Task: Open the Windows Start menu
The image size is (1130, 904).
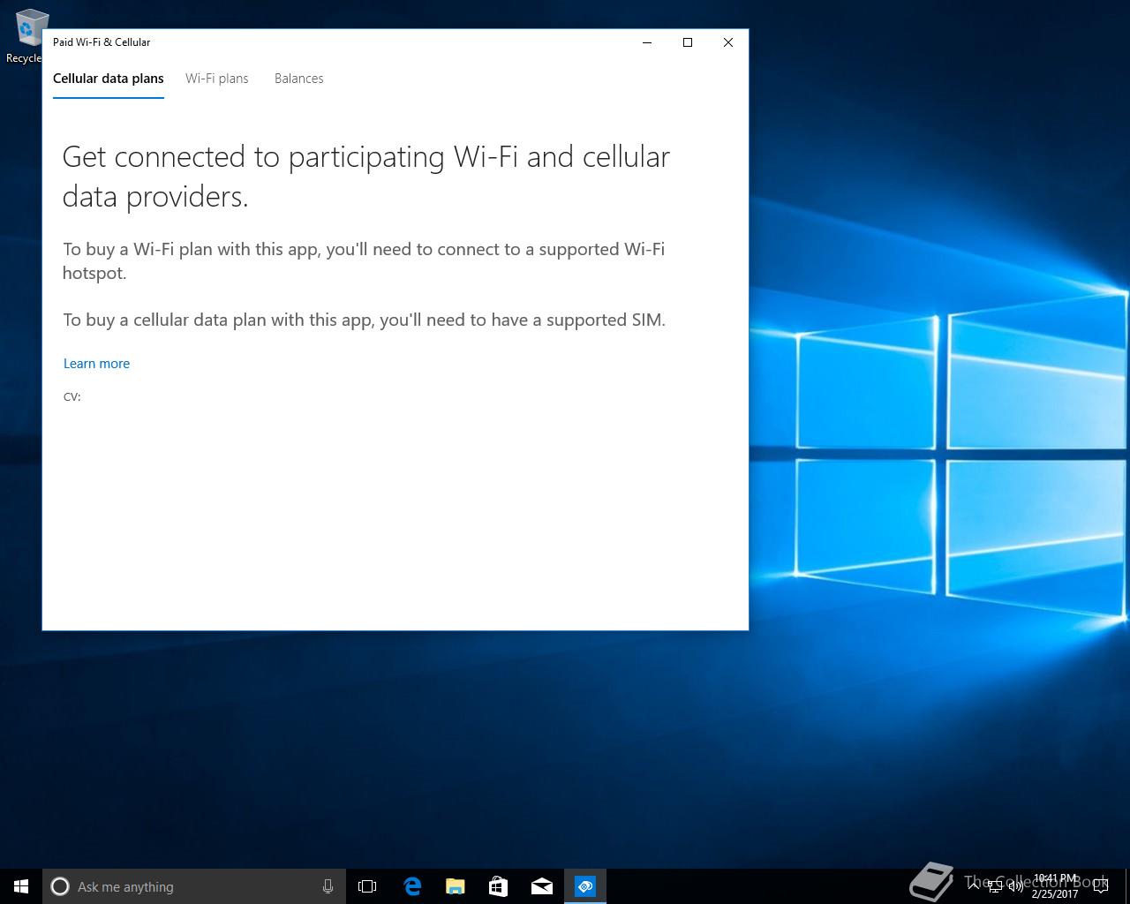Action: pyautogui.click(x=21, y=886)
